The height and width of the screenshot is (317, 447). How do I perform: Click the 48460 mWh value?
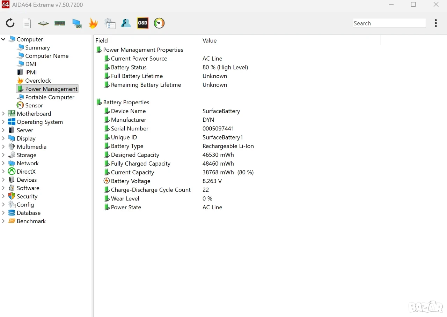click(218, 164)
